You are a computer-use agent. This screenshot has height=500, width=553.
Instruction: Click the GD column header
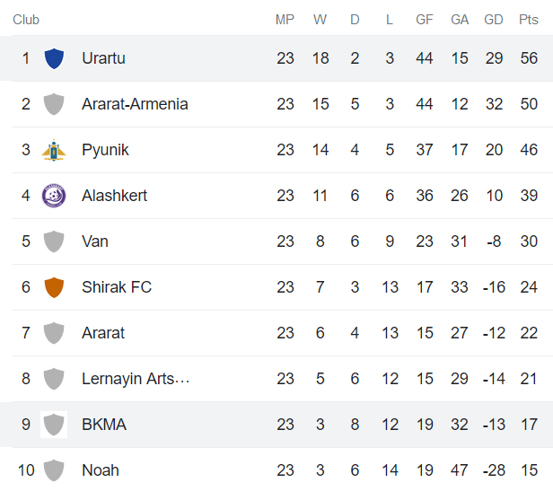click(x=494, y=20)
